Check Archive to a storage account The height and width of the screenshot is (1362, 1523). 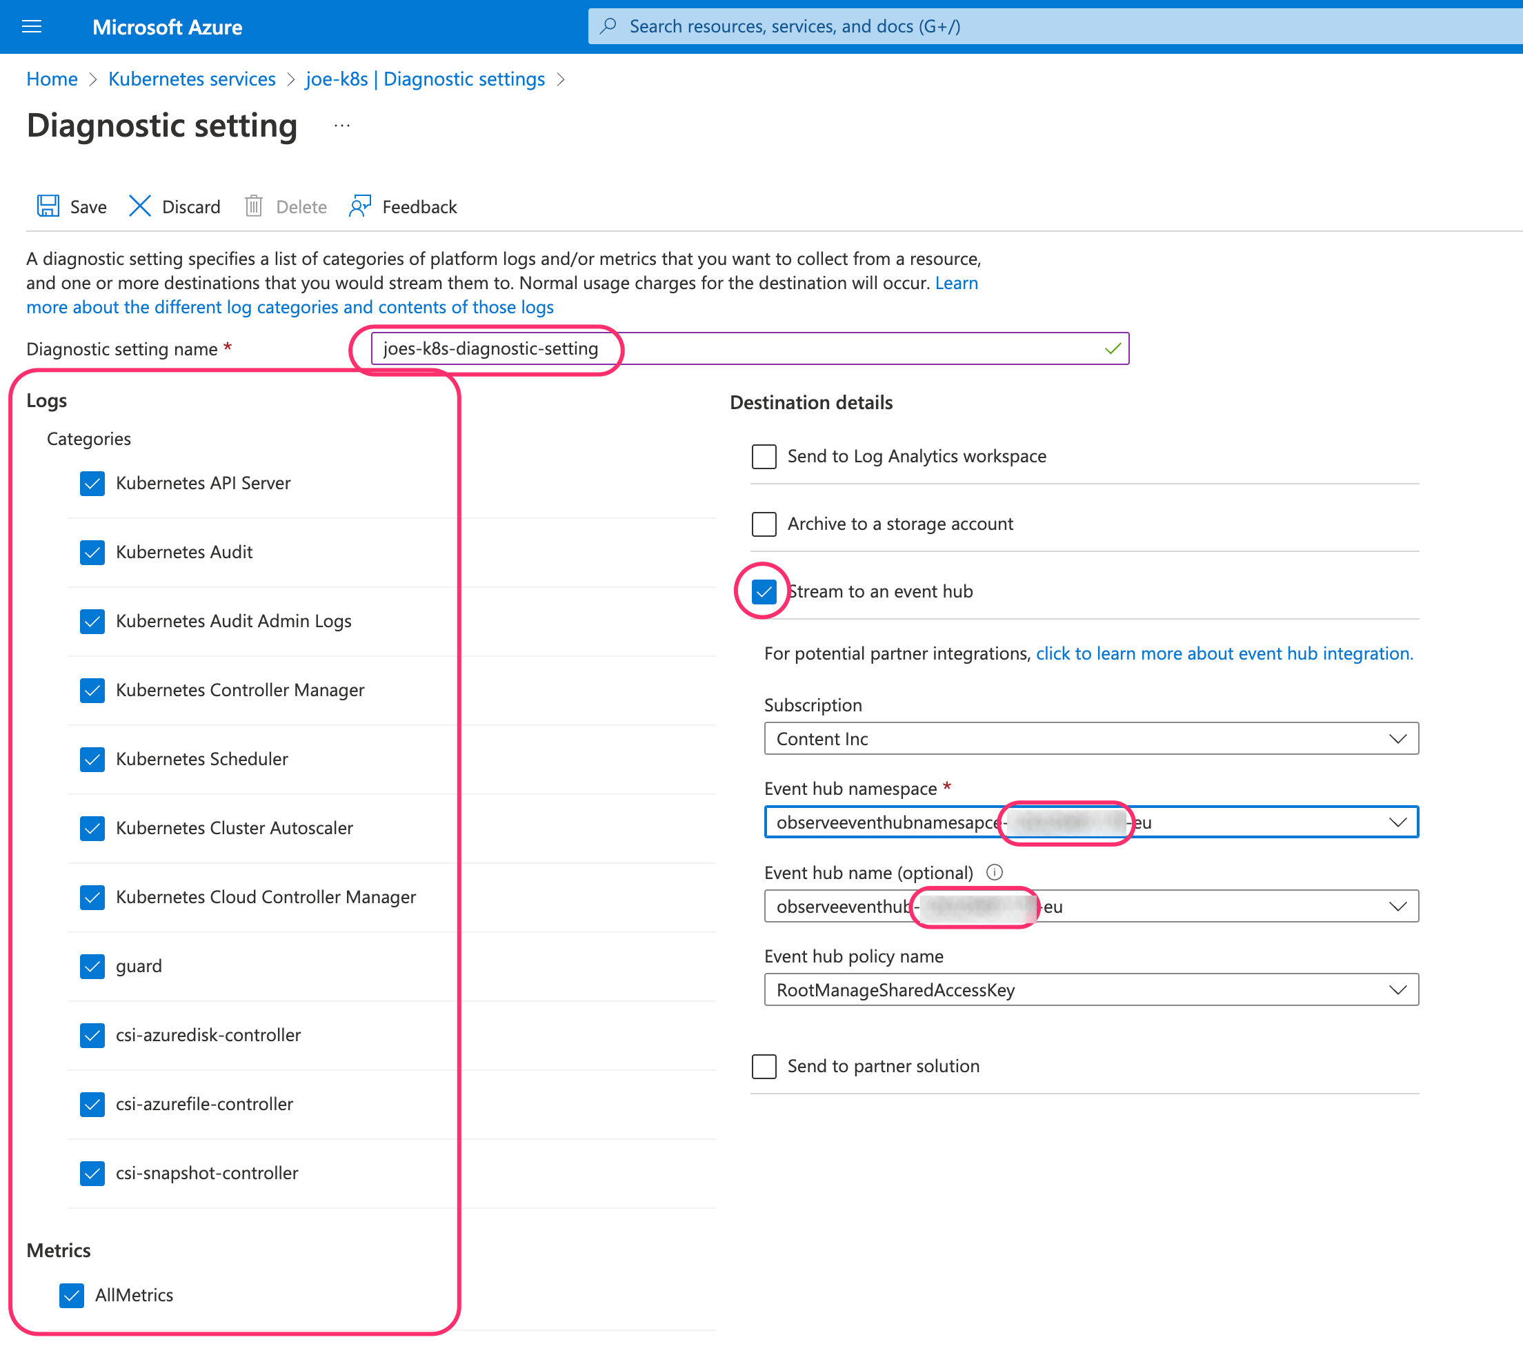coord(764,524)
